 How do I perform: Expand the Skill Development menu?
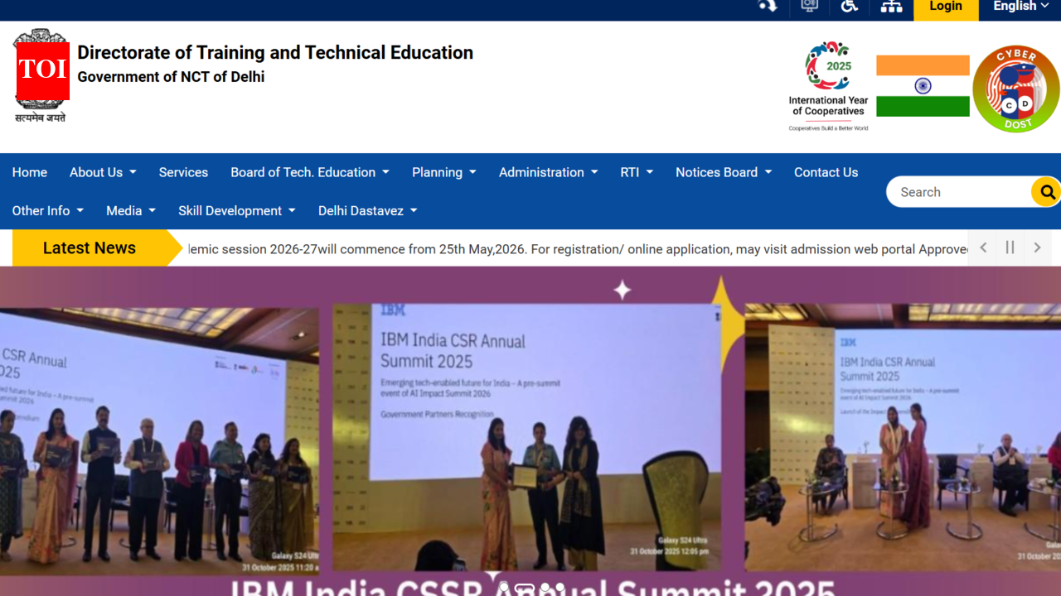click(237, 210)
